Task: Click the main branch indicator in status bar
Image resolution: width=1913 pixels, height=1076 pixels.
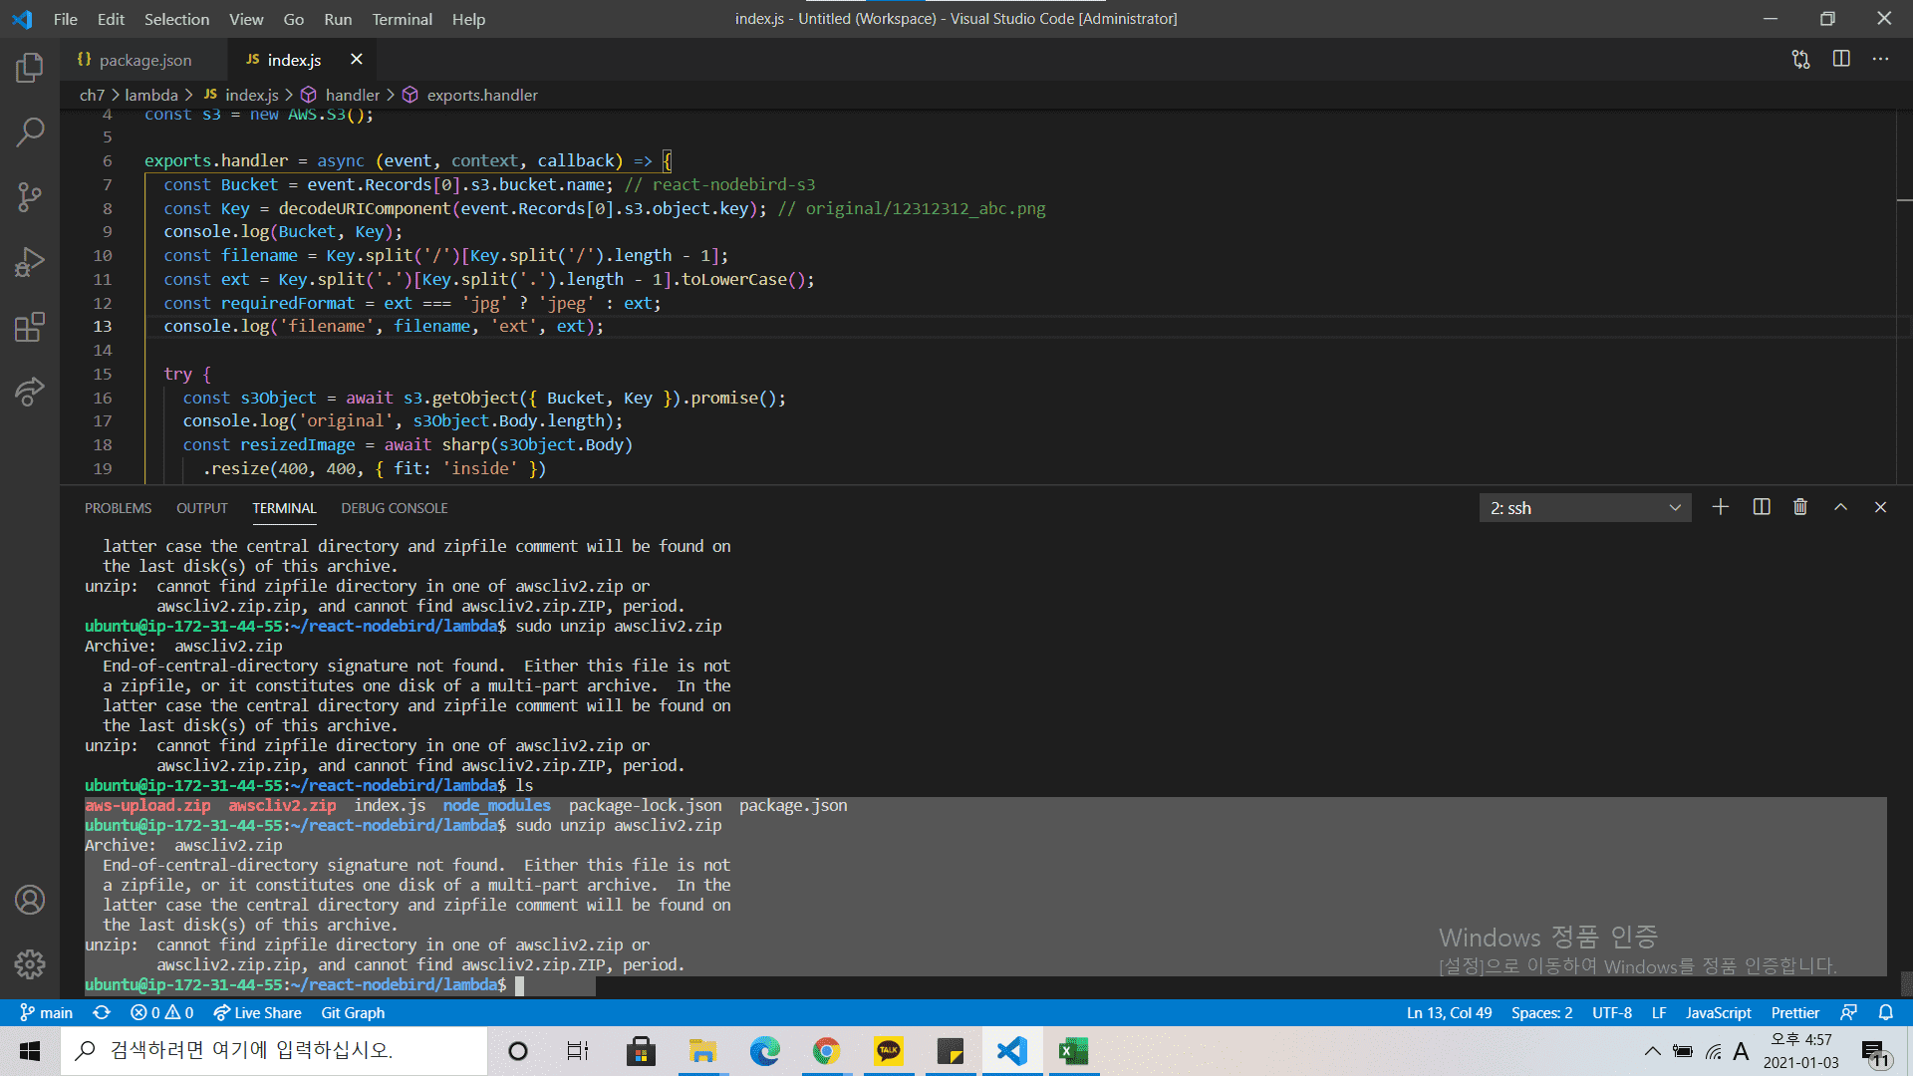Action: coord(47,1012)
